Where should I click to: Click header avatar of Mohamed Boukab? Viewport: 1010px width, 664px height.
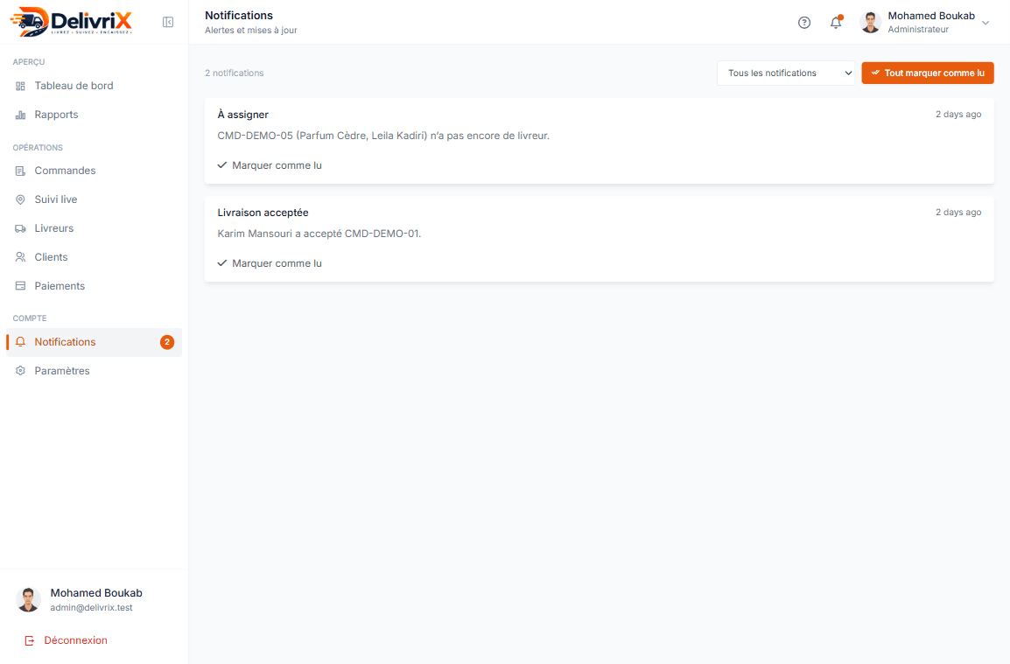point(870,23)
